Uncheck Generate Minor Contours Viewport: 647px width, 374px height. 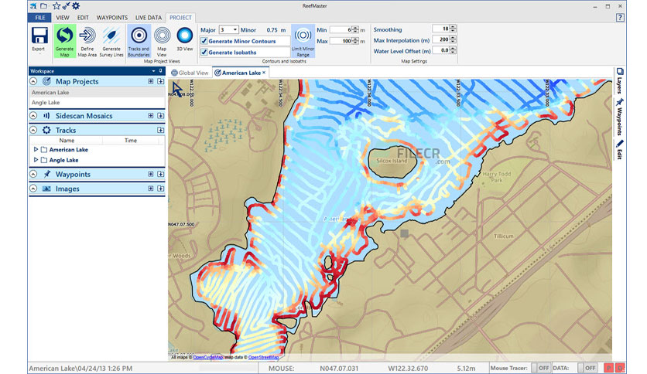tap(204, 41)
